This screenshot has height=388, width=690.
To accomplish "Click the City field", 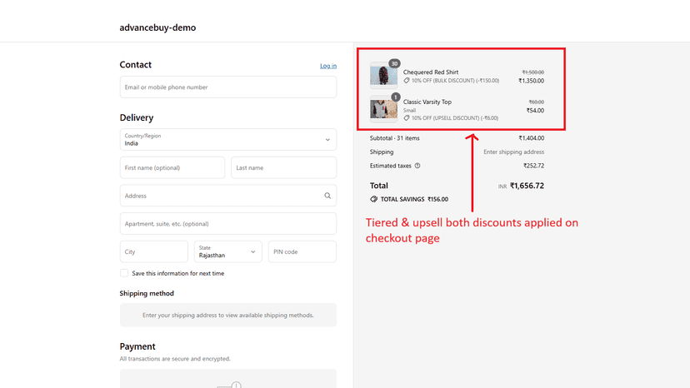I will click(153, 251).
